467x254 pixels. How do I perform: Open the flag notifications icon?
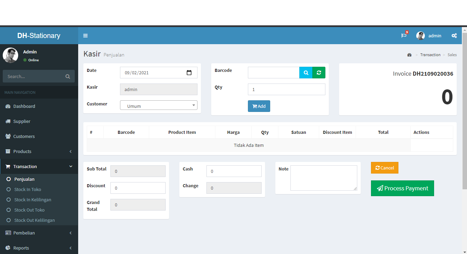[404, 36]
